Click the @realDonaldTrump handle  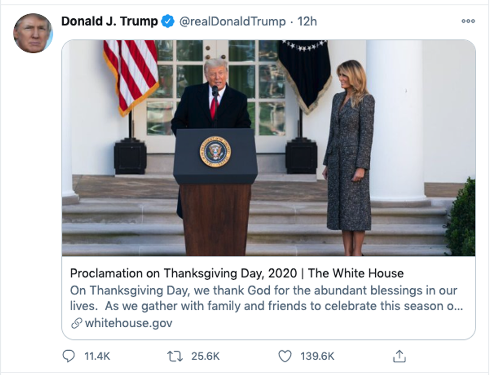coord(233,21)
